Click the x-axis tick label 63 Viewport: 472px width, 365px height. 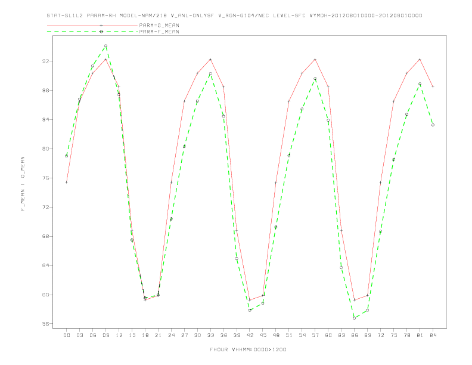pos(341,335)
